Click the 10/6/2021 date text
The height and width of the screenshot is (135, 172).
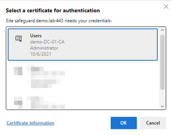[x=41, y=54]
